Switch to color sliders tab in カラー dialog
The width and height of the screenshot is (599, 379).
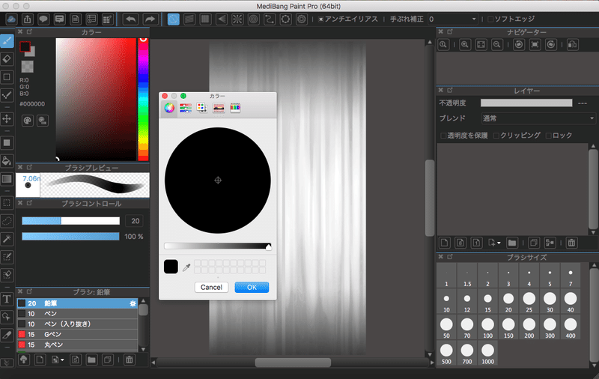(186, 108)
